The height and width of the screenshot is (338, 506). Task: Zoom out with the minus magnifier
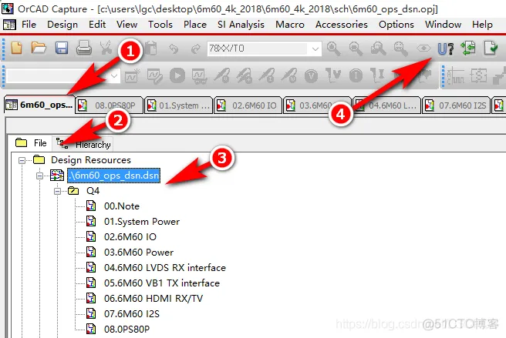(356, 49)
